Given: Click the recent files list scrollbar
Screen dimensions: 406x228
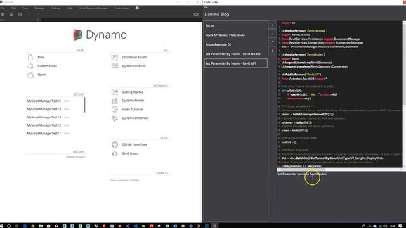Looking at the screenshot, I should [84, 104].
